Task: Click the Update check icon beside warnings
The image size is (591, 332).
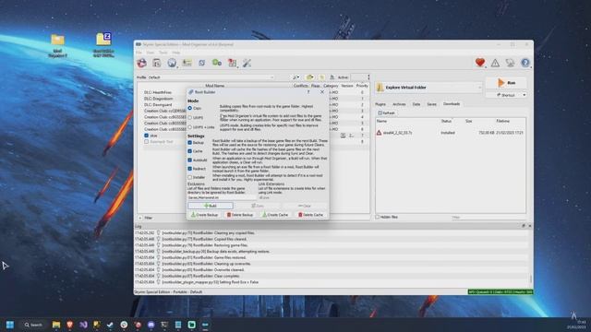Action: pos(510,63)
